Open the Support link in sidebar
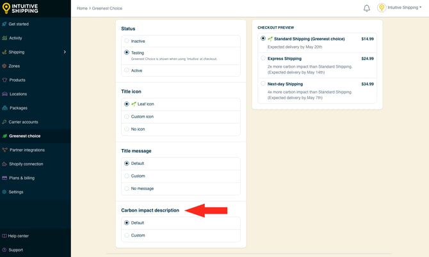 [15, 250]
